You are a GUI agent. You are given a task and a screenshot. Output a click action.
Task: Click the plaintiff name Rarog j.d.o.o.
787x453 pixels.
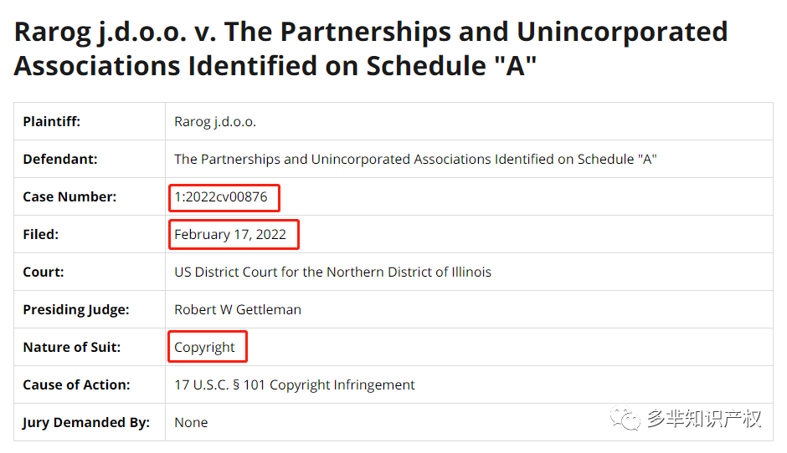coord(215,122)
